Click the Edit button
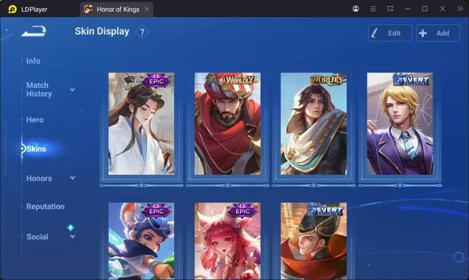 390,33
